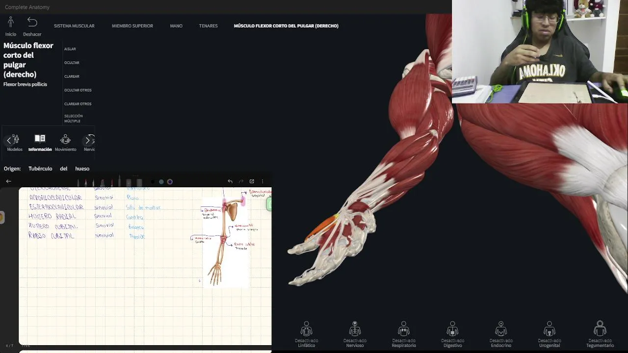
Task: Select the Información book icon
Action: (40, 139)
